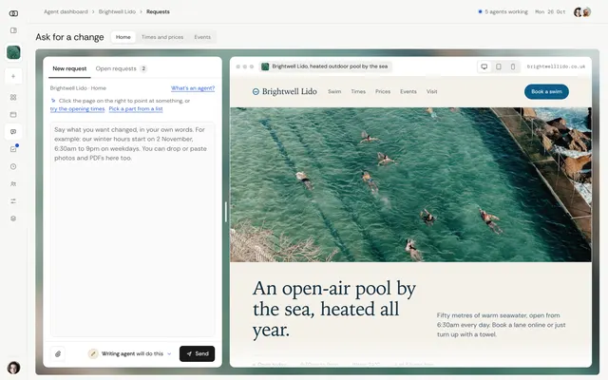Viewport: 608px width, 380px height.
Task: Open the clock history icon in sidebar
Action: pyautogui.click(x=13, y=166)
